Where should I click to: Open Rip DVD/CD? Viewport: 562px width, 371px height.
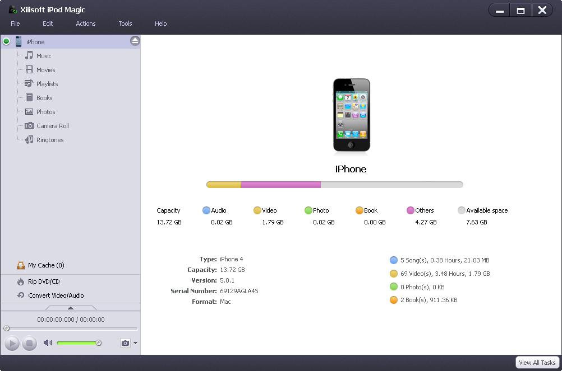pyautogui.click(x=44, y=281)
